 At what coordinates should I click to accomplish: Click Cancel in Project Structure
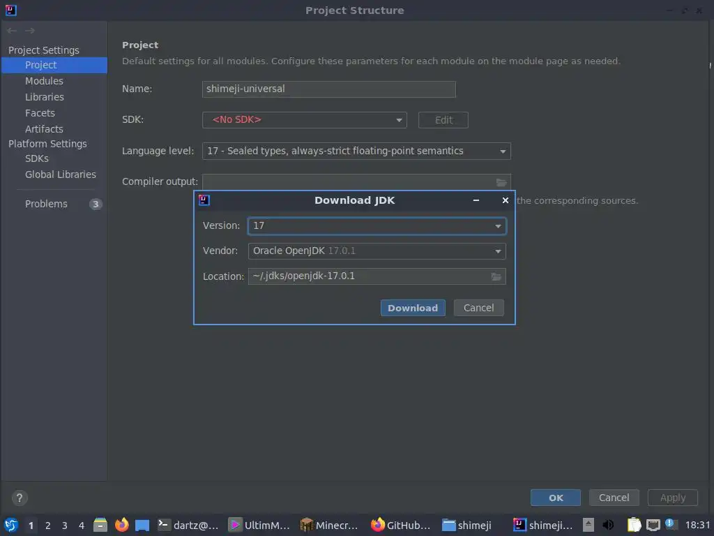pos(614,498)
